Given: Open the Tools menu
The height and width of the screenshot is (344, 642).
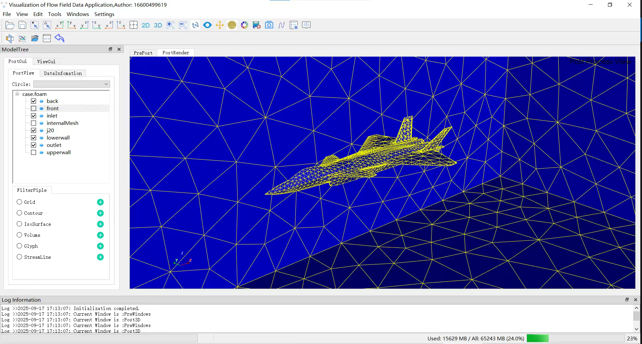Looking at the screenshot, I should point(54,14).
